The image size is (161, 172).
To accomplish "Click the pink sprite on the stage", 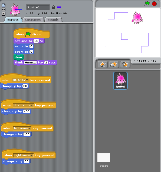I will click(137, 18).
